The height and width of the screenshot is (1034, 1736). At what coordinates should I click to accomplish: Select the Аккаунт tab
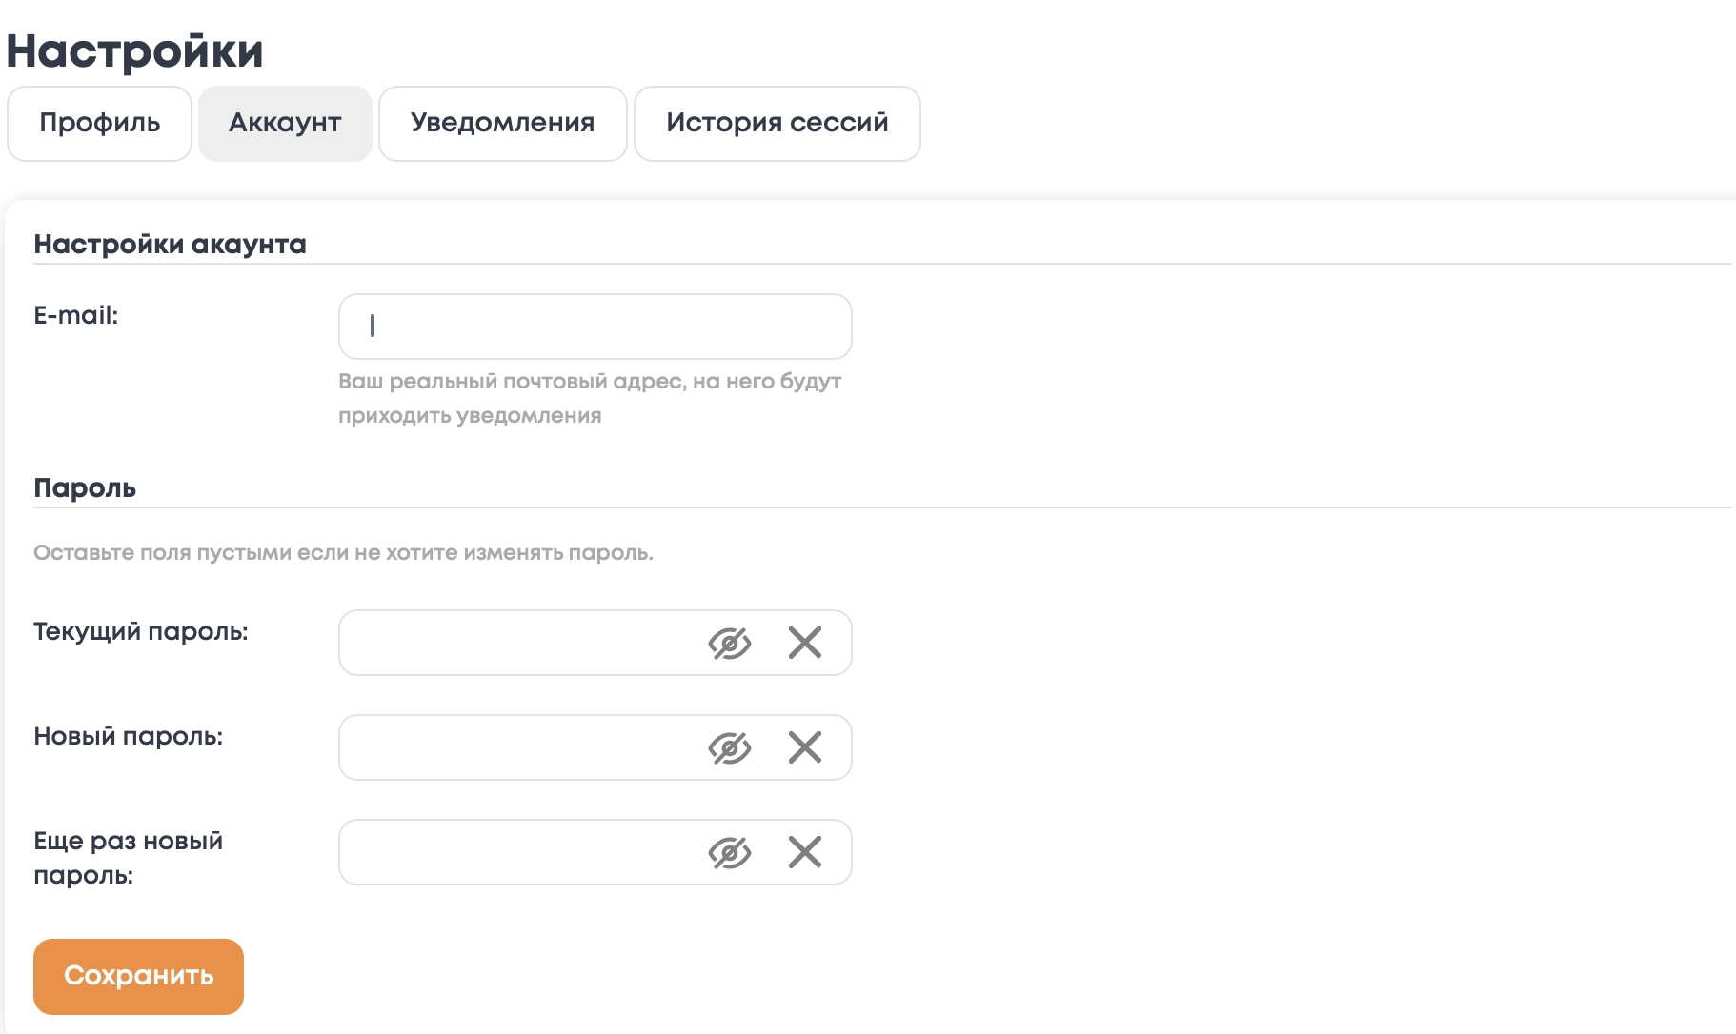click(285, 124)
